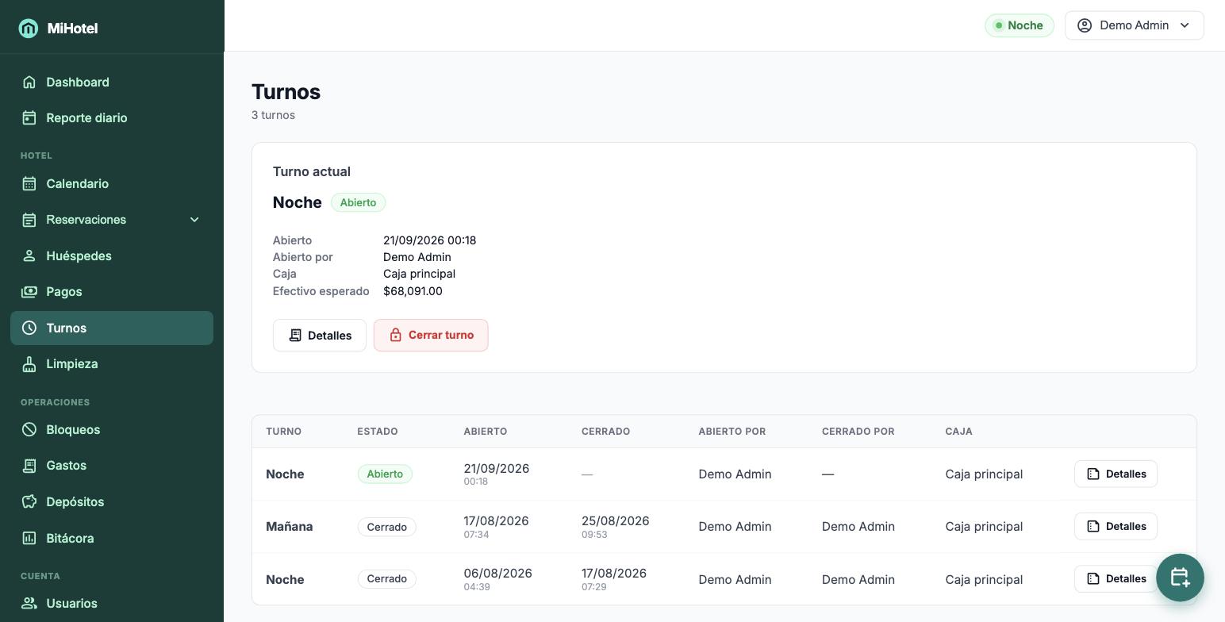Click the Turnos clock icon
This screenshot has width=1225, height=622.
pyautogui.click(x=29, y=328)
